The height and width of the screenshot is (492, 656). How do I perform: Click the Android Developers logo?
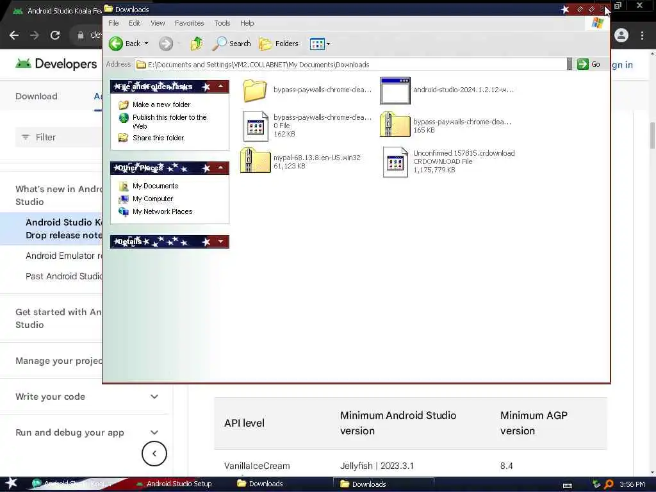pyautogui.click(x=56, y=63)
